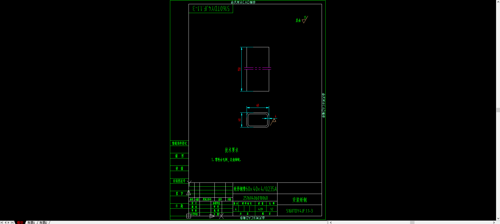Select the part name 安装矩钢

coord(299,200)
